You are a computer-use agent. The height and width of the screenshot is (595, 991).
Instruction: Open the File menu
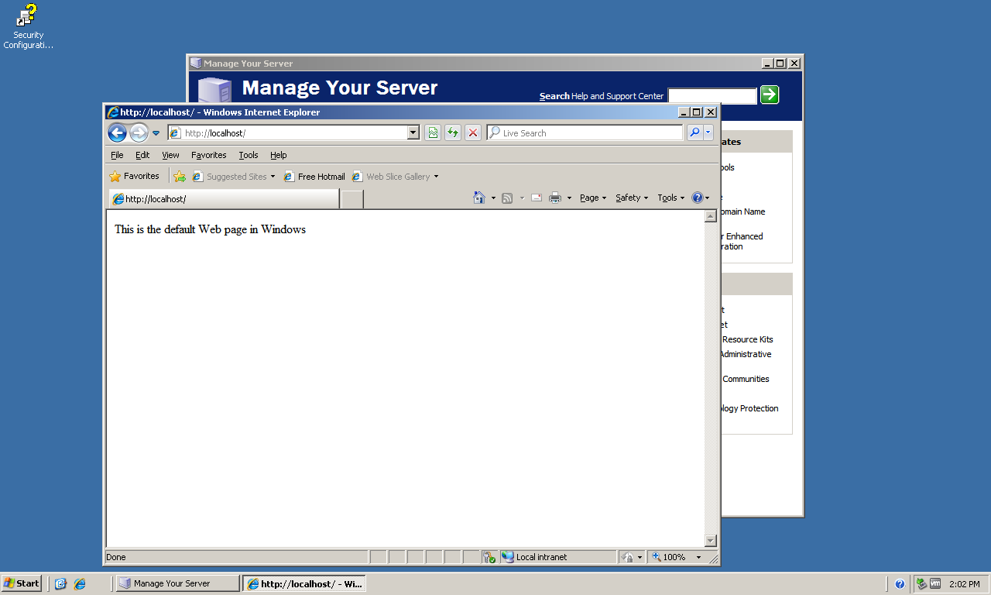coord(117,155)
